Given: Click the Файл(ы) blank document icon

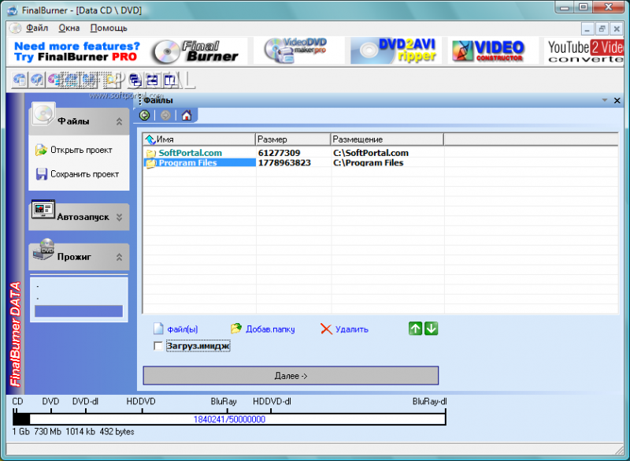Looking at the screenshot, I should coord(158,329).
